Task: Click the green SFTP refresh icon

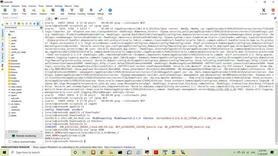Action: [19, 23]
